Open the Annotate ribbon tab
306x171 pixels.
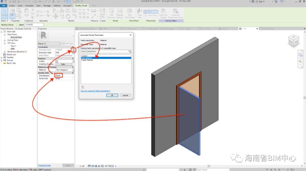[x=29, y=5]
